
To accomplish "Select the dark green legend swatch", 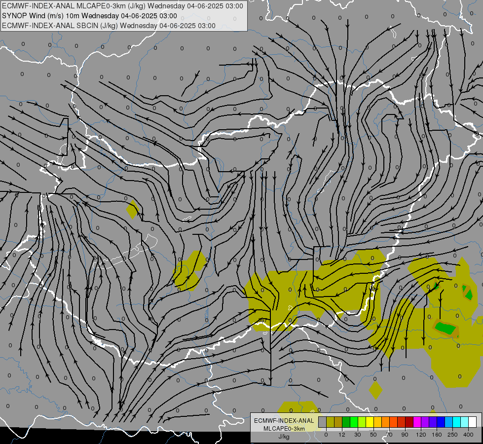I will [346, 422].
